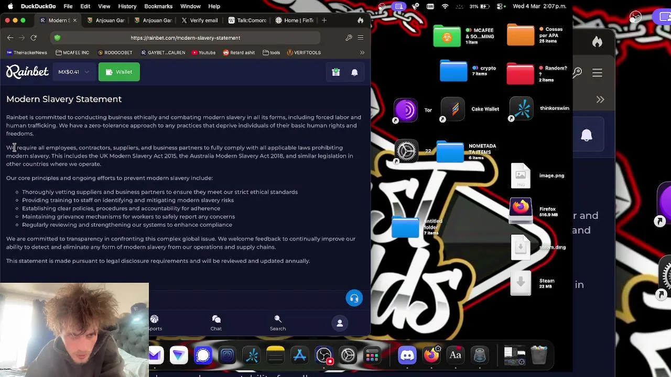Show hidden bookmarks with chevron

click(362, 52)
